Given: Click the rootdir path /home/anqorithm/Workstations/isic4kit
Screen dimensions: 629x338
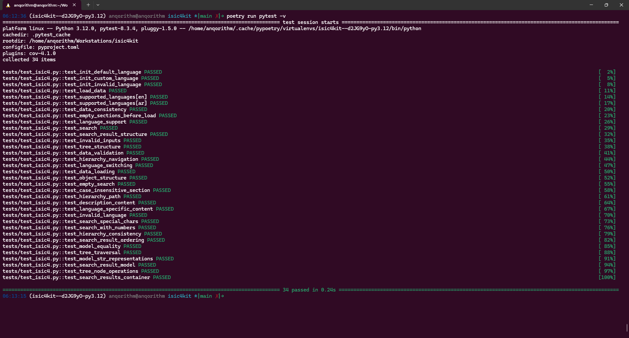Looking at the screenshot, I should point(84,41).
